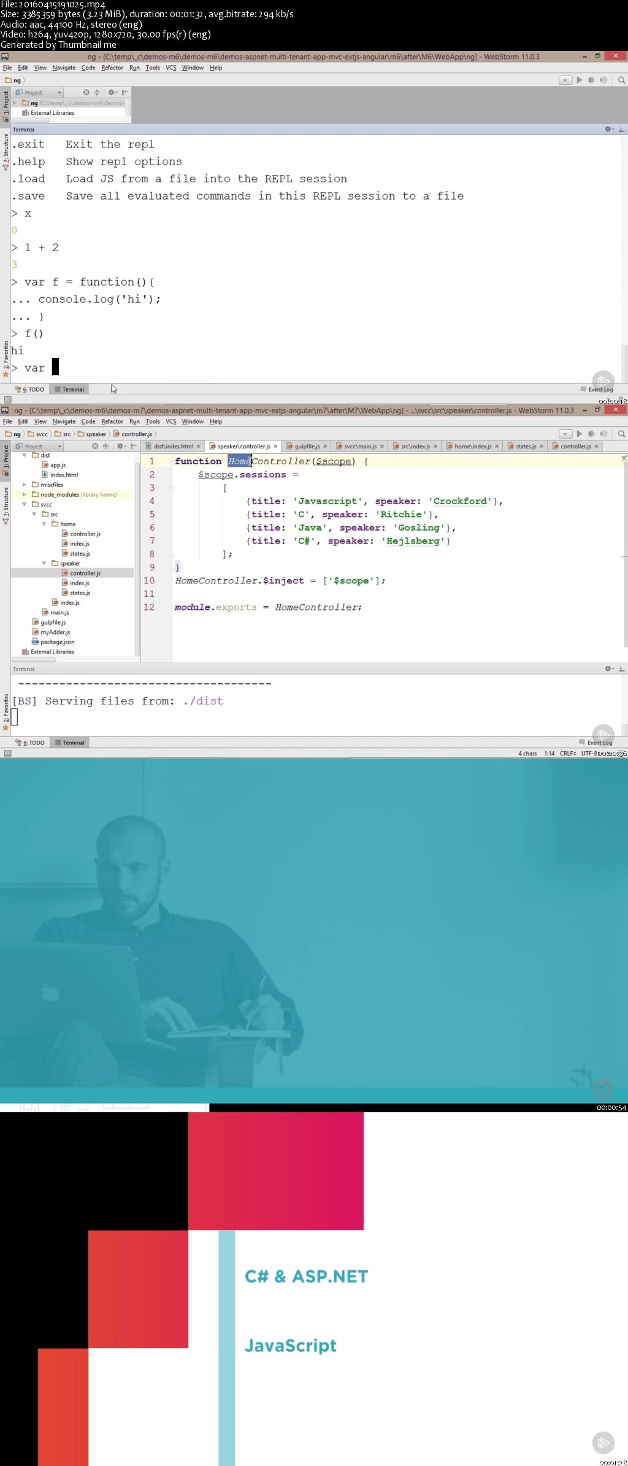Click the svcc breadcrumb in M7 navigation bar
The height and width of the screenshot is (1466, 628).
pyautogui.click(x=37, y=434)
